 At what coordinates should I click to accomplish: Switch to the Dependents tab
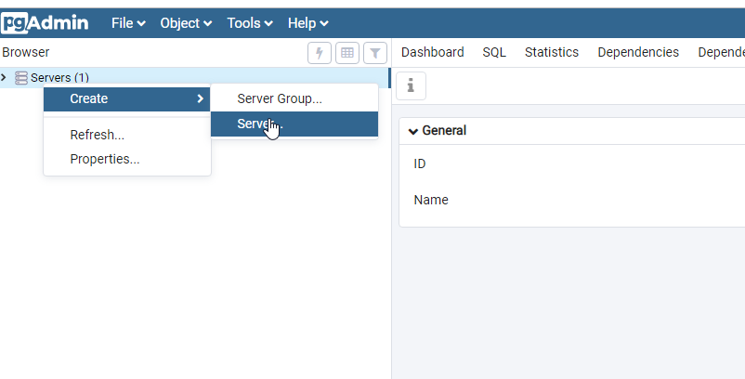[x=721, y=52]
